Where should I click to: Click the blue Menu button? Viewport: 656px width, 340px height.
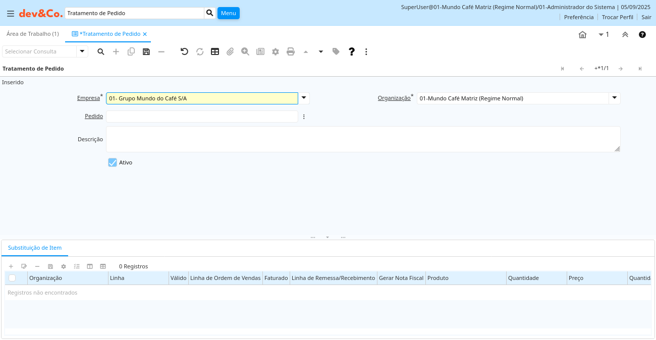point(228,13)
